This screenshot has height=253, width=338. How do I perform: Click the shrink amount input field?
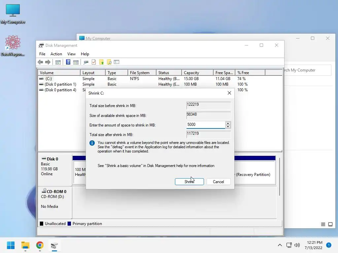(x=206, y=125)
